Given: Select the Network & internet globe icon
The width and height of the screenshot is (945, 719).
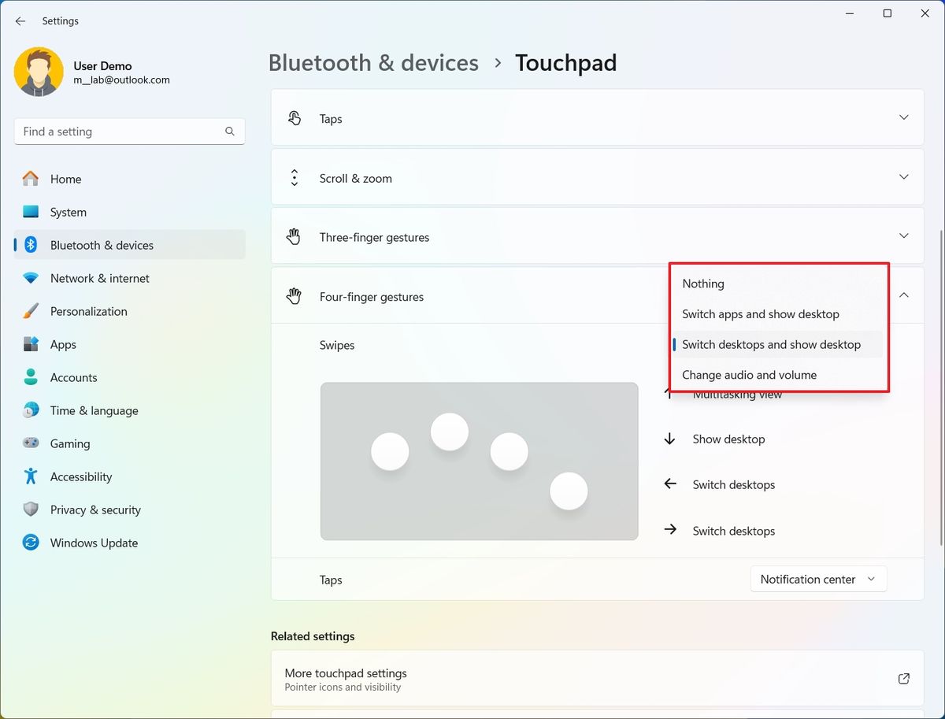Looking at the screenshot, I should pyautogui.click(x=30, y=278).
